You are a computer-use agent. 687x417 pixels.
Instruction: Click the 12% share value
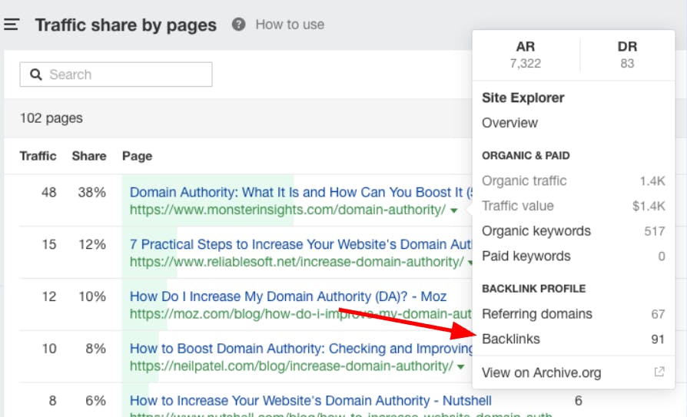[x=92, y=244]
